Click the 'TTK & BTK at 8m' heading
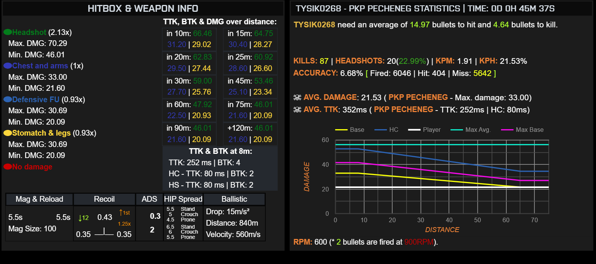The width and height of the screenshot is (596, 264). point(220,151)
